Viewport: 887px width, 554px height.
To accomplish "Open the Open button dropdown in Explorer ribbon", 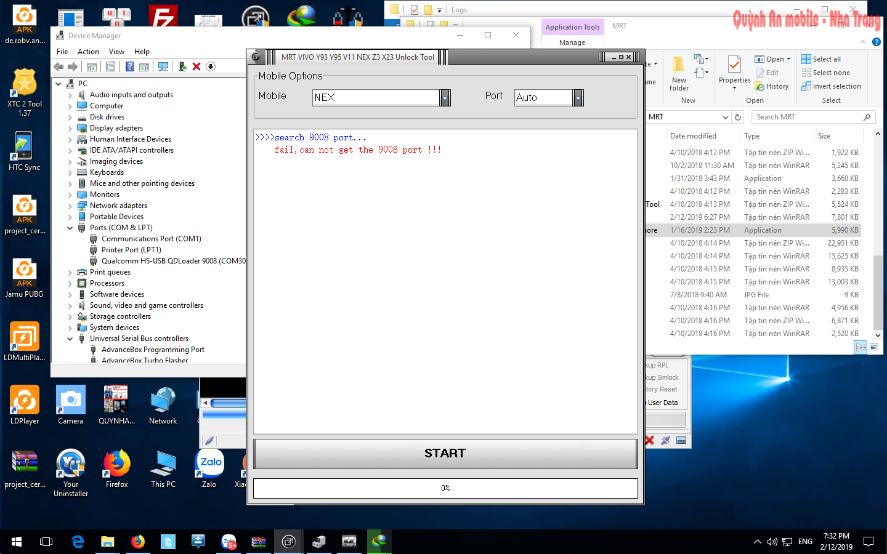I will (x=788, y=59).
